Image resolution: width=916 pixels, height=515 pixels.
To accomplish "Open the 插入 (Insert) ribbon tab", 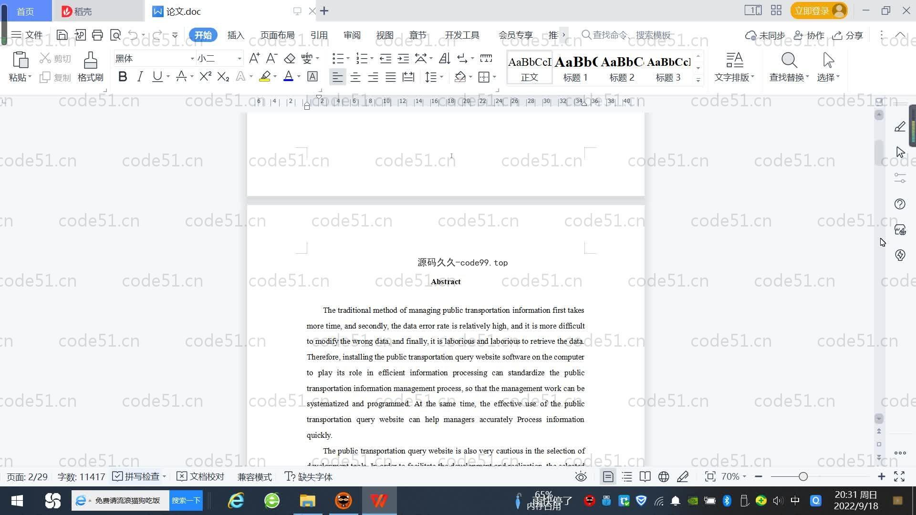I will 236,35.
